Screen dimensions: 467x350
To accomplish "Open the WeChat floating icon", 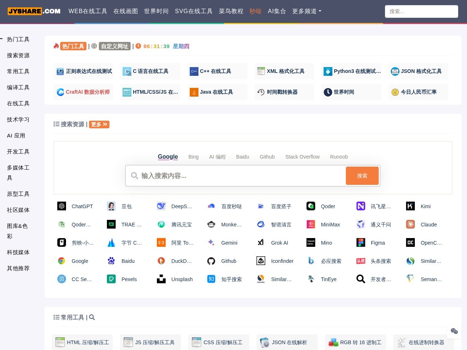I will (x=454, y=331).
